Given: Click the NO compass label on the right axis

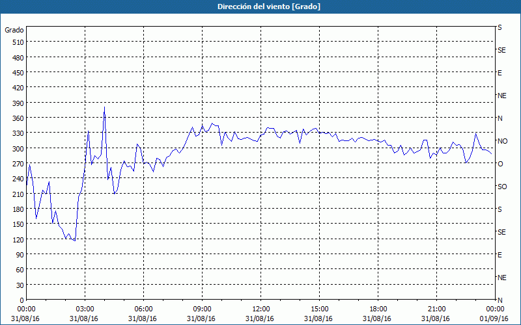Looking at the screenshot, I should coord(502,141).
